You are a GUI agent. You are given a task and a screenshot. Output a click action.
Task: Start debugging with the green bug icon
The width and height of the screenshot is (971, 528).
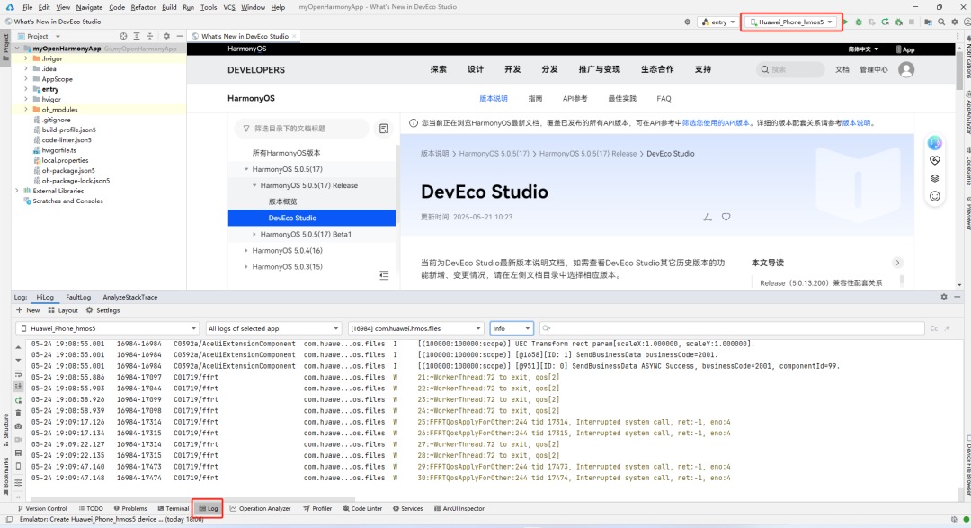(859, 22)
